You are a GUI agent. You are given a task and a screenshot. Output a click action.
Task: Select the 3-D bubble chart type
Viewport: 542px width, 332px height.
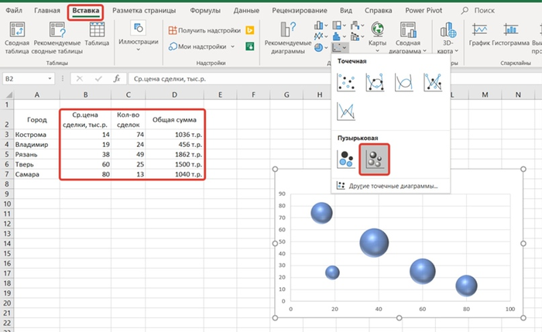[x=376, y=159]
